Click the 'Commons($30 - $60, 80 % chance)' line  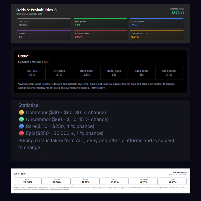point(66,113)
